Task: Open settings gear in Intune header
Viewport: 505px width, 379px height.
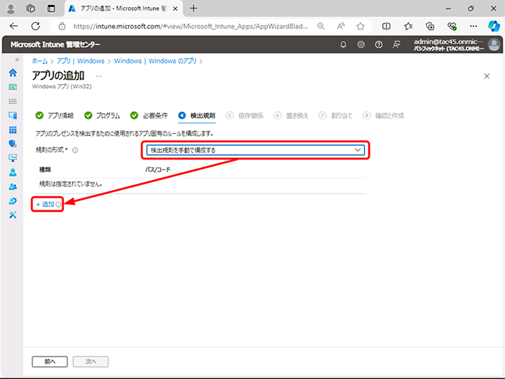Action: point(361,45)
